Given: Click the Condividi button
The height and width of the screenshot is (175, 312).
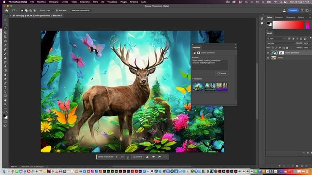Looking at the screenshot, I should tap(293, 10).
